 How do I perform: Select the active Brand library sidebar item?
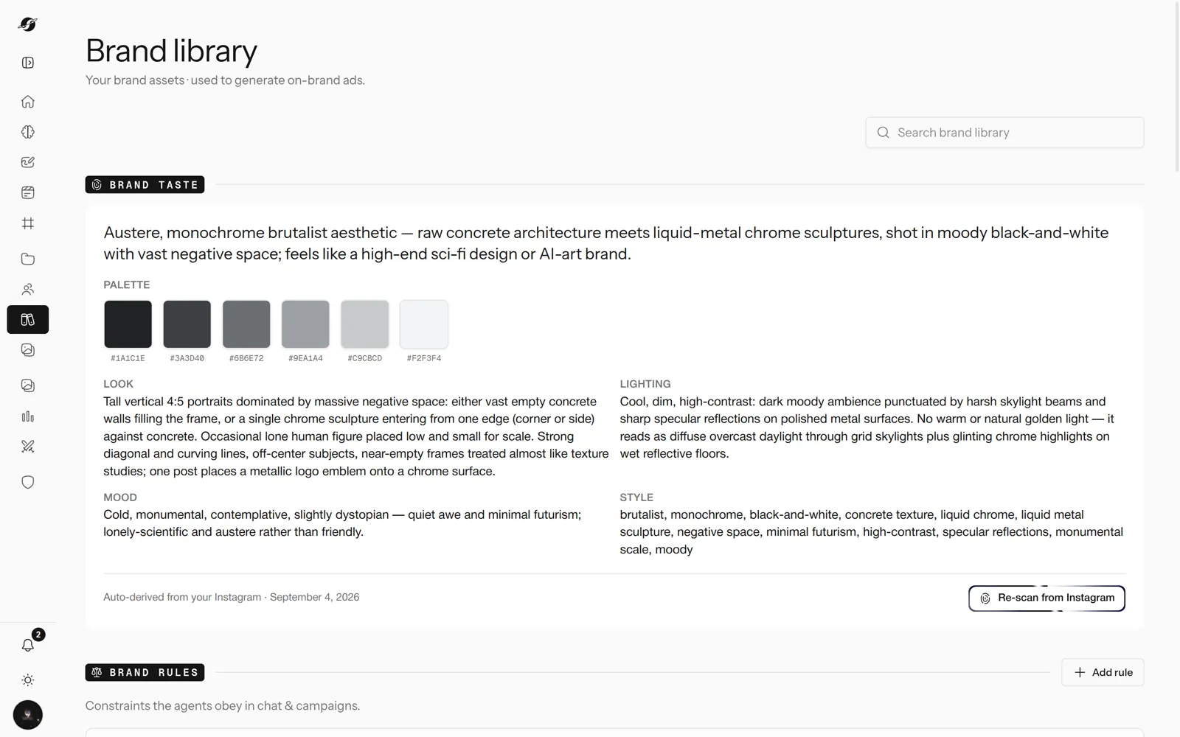click(28, 320)
